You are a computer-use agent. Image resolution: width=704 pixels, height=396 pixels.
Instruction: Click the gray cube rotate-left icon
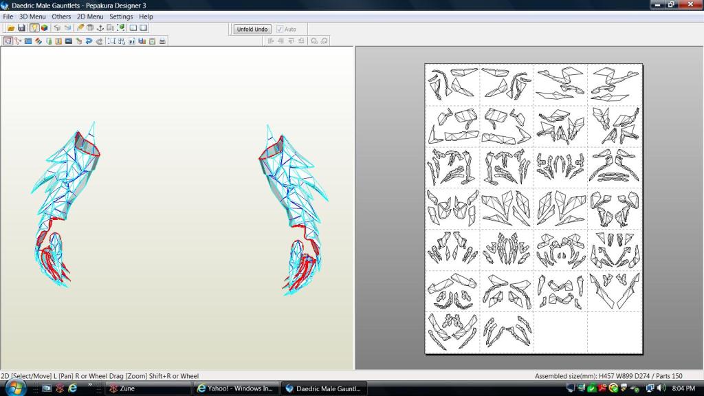[x=57, y=27]
